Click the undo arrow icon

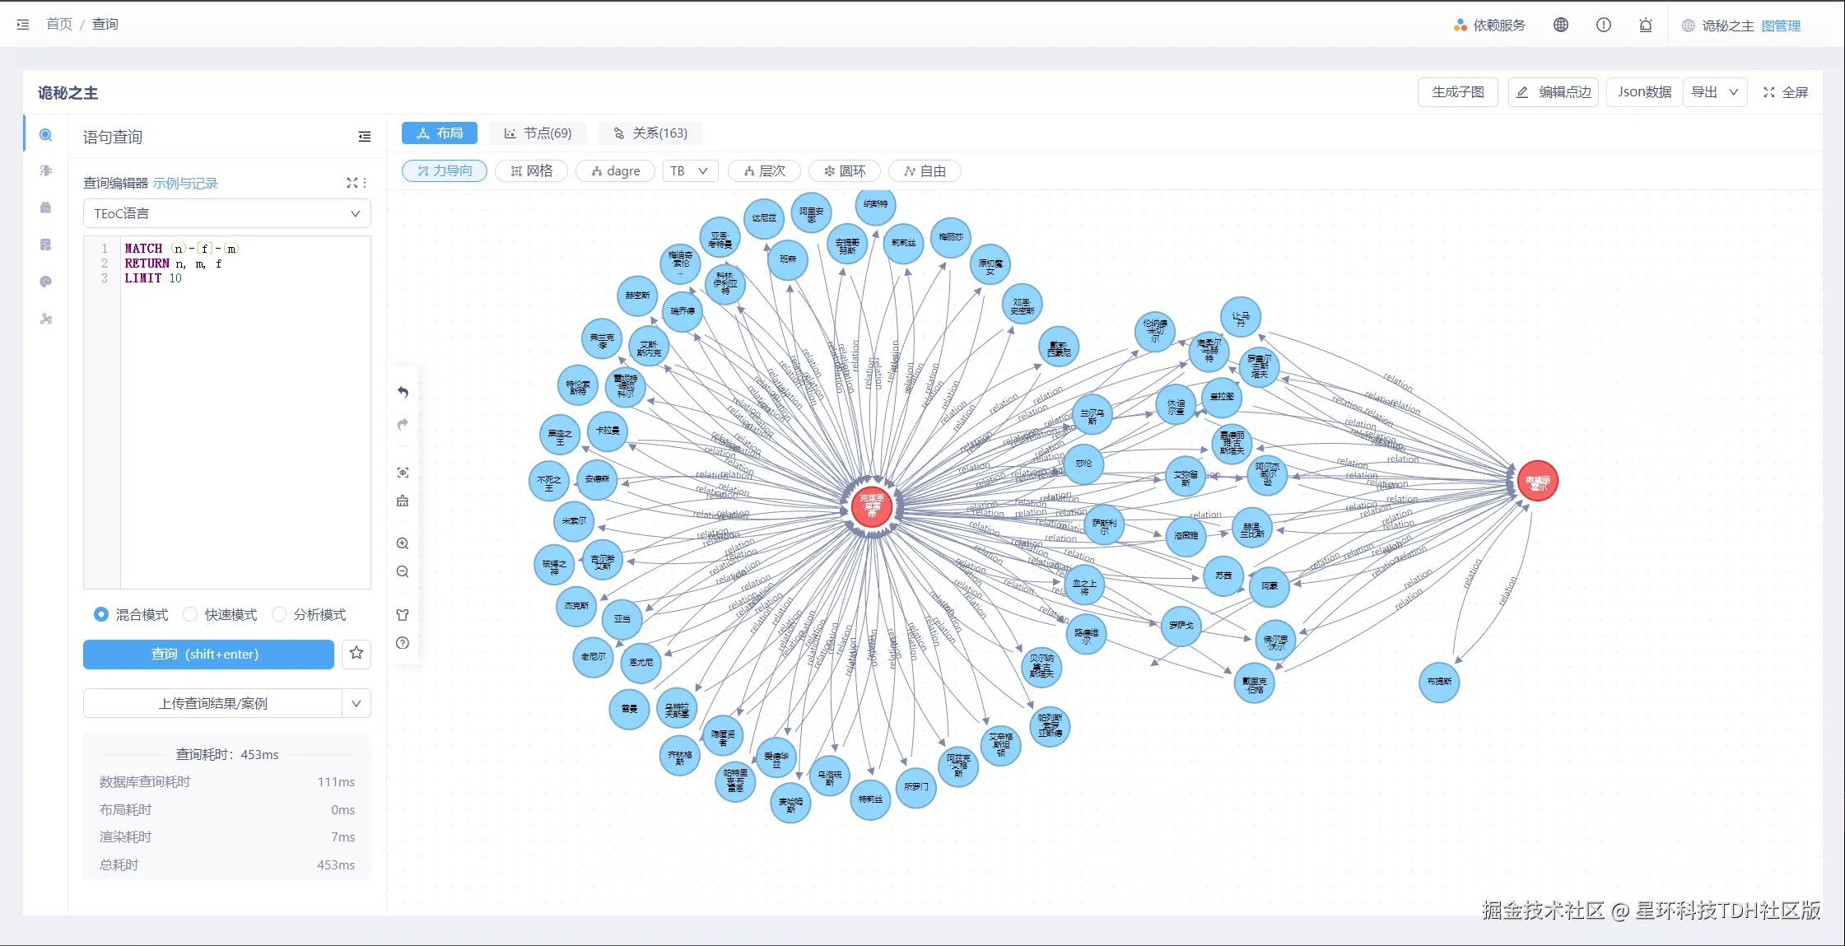click(403, 392)
